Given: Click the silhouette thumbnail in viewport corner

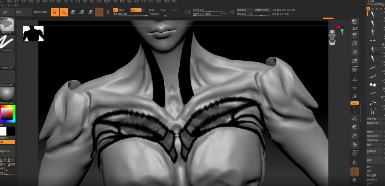Looking at the screenshot, I should pos(33,33).
